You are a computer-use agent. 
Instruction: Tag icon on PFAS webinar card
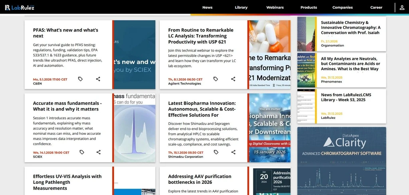(80, 79)
